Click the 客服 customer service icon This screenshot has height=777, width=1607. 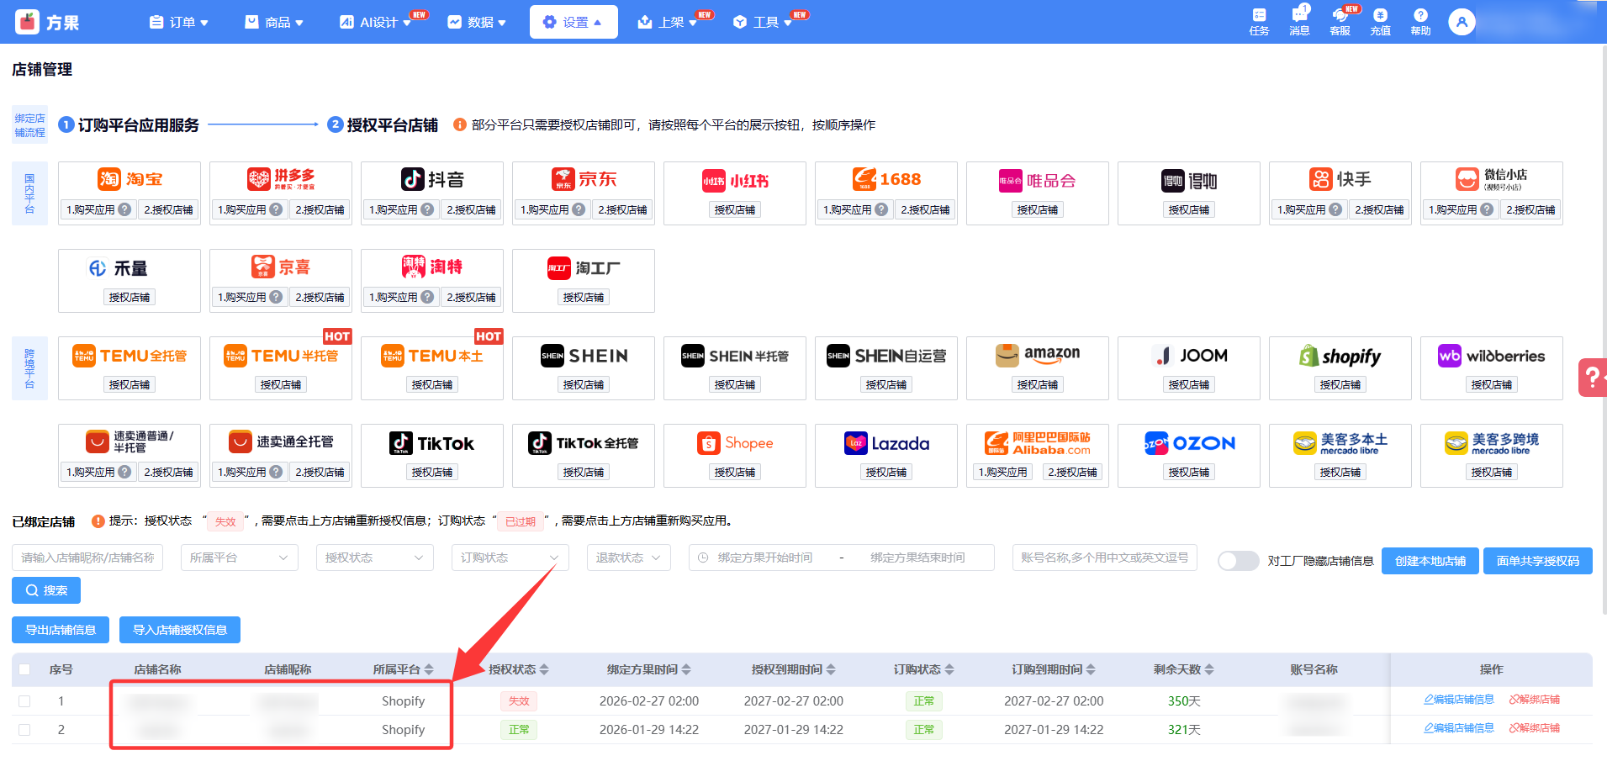coord(1340,21)
